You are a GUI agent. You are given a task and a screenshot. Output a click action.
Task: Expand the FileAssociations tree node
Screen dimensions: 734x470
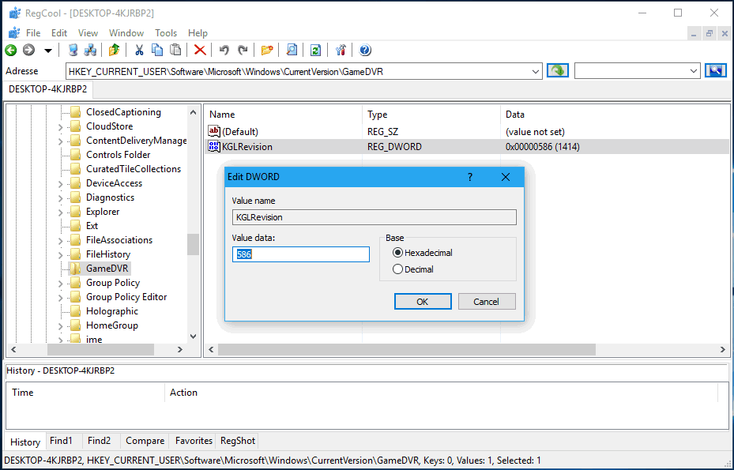point(60,241)
